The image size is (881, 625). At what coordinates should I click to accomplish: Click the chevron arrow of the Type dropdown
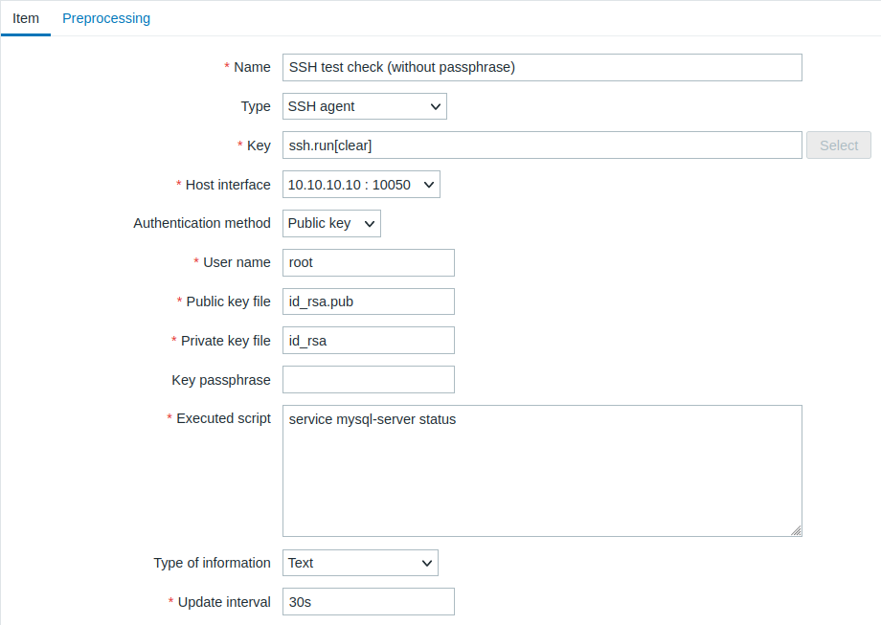(x=436, y=106)
